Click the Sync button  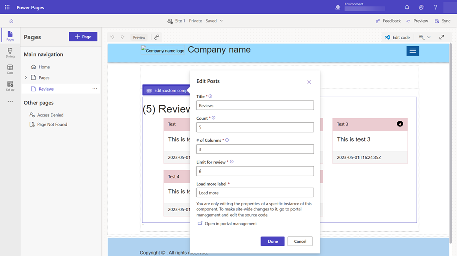click(x=442, y=21)
